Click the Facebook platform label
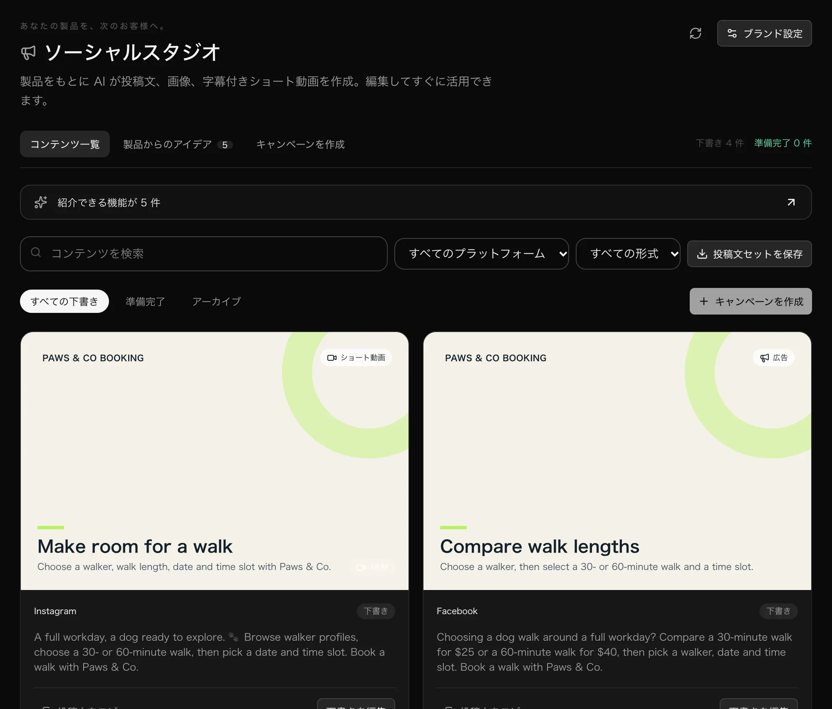The width and height of the screenshot is (832, 709). tap(457, 611)
